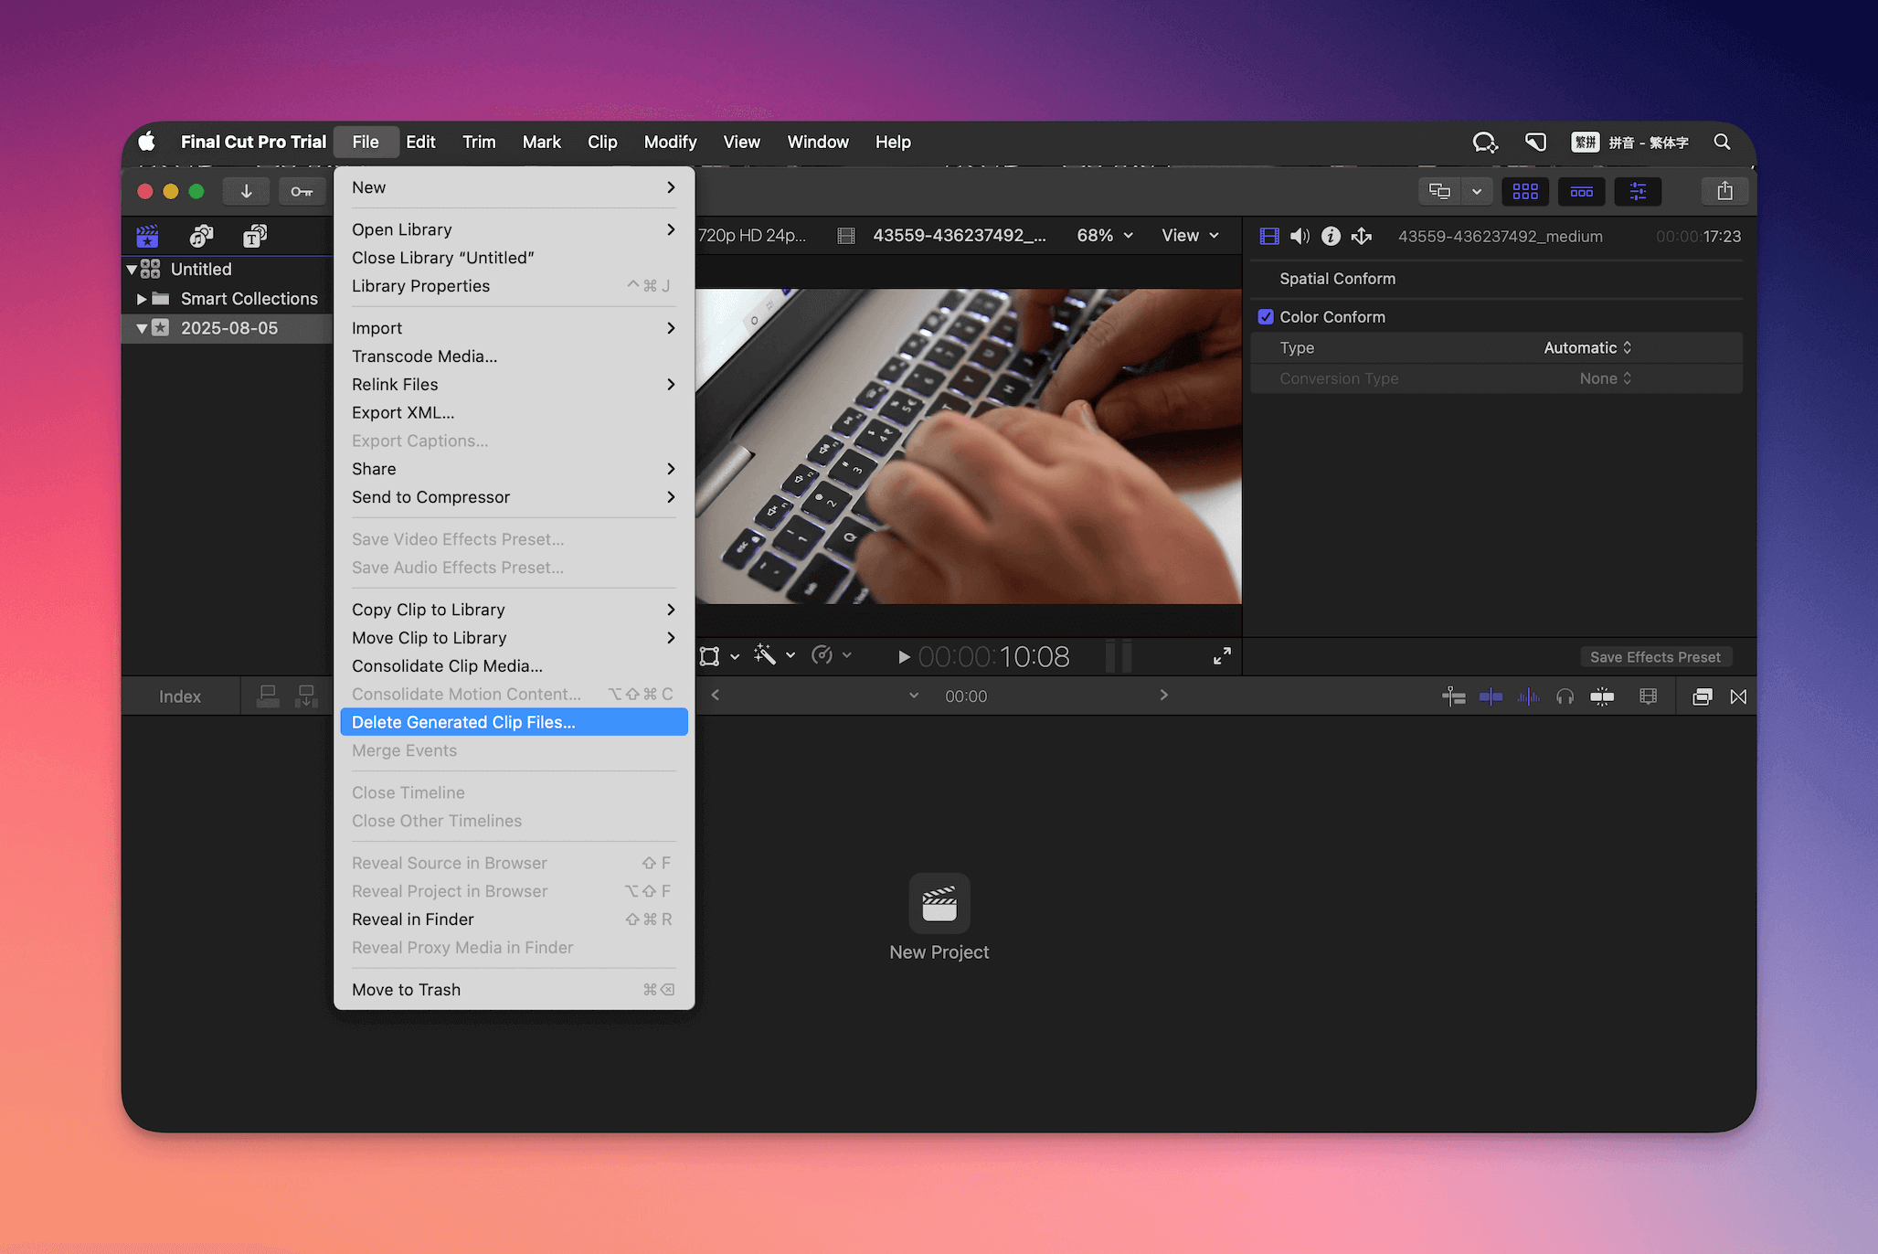Click connect clip to primary storyline icon
The width and height of the screenshot is (1878, 1254).
coord(268,696)
